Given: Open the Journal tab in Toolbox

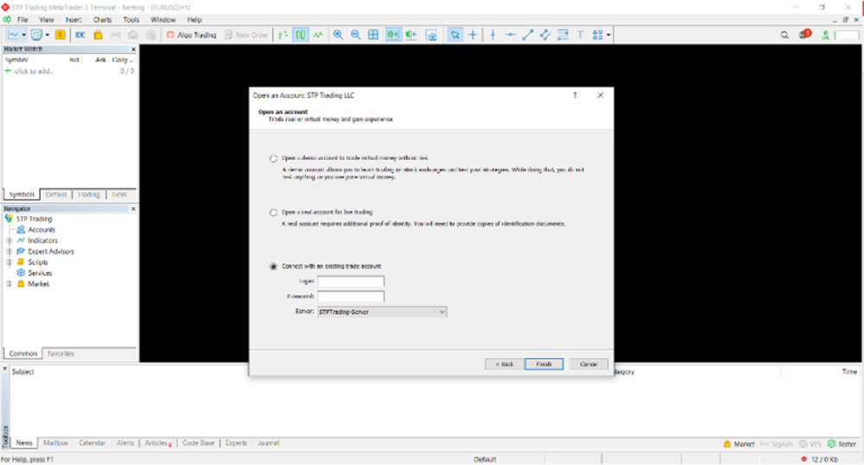Looking at the screenshot, I should pyautogui.click(x=269, y=443).
